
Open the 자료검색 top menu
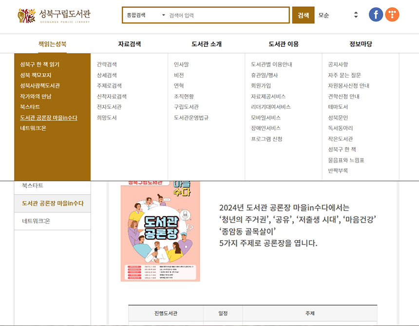click(129, 44)
